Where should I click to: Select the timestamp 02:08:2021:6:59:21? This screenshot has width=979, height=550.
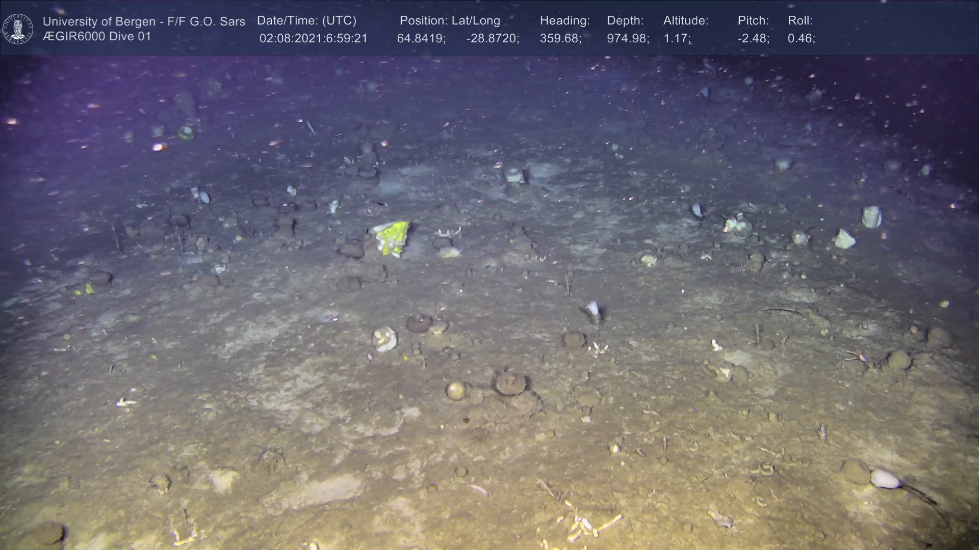[x=313, y=39]
